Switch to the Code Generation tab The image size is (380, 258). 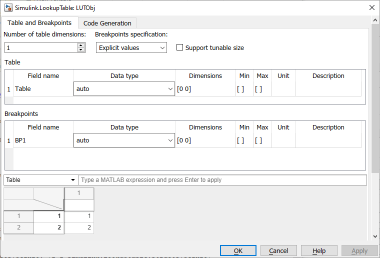point(107,23)
